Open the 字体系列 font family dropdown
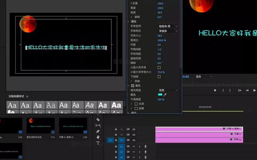 [x=167, y=26]
